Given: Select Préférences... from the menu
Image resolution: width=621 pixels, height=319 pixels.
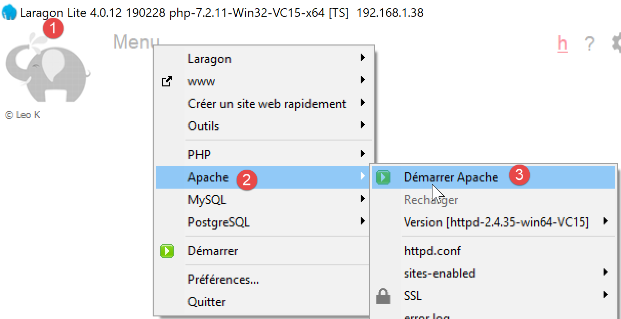Looking at the screenshot, I should (223, 280).
